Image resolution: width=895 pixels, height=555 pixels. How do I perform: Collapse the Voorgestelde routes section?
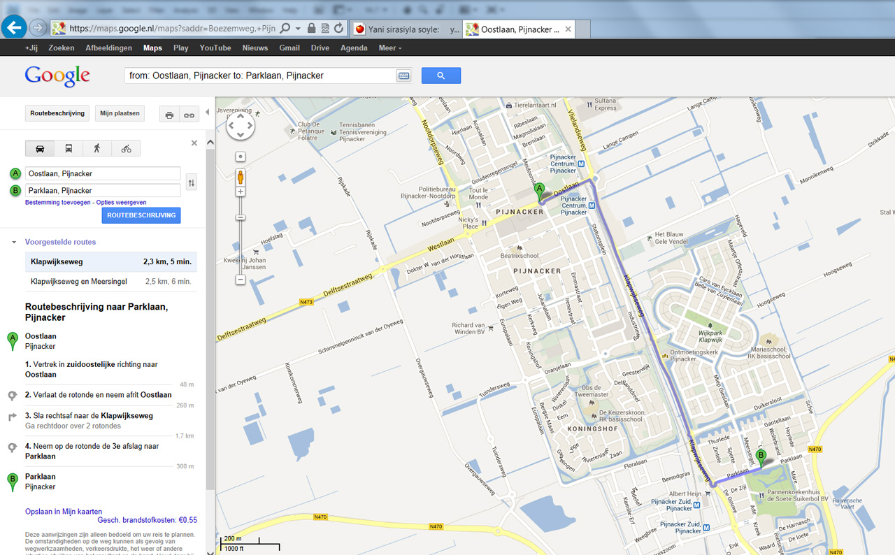[x=14, y=243]
